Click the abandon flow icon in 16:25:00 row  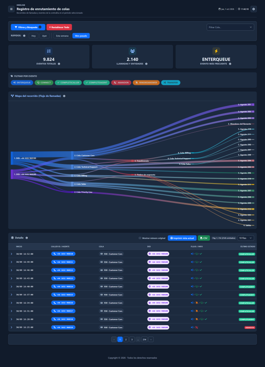tap(196, 328)
